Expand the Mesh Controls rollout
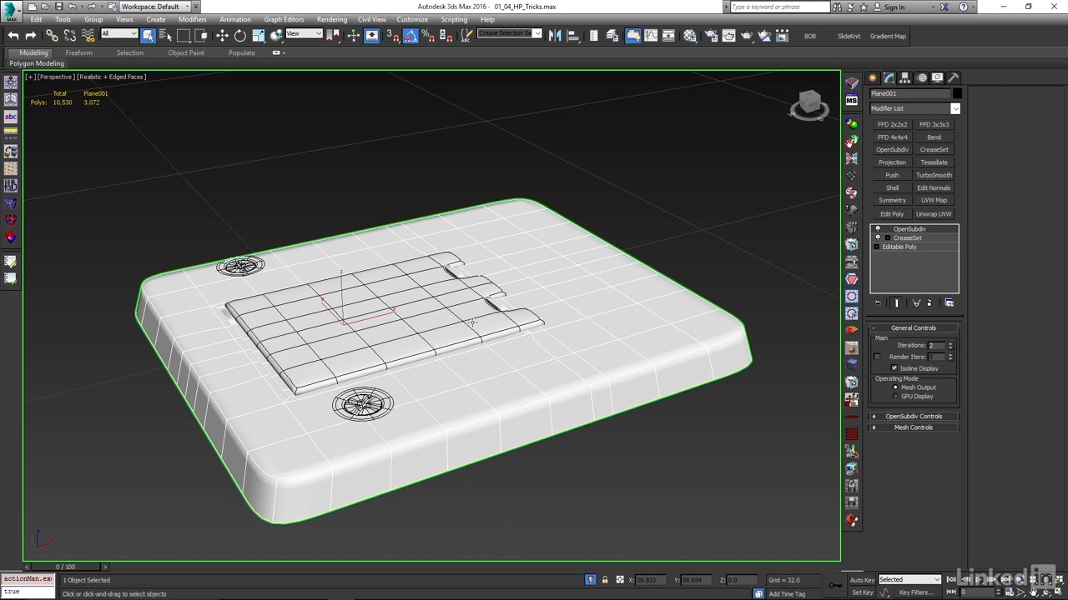Image resolution: width=1068 pixels, height=600 pixels. tap(914, 427)
